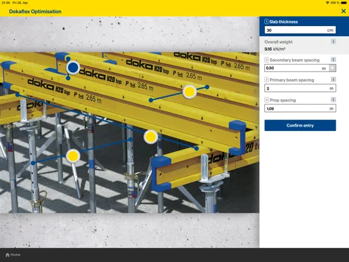The height and width of the screenshot is (262, 349).
Task: Click the step 4 icon beside Prop spacing
Action: point(266,100)
